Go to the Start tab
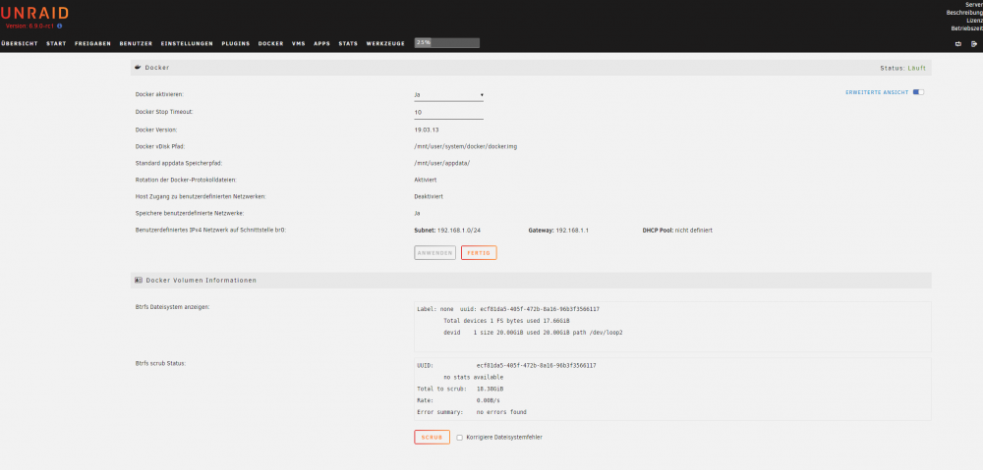The width and height of the screenshot is (983, 470). tap(56, 44)
